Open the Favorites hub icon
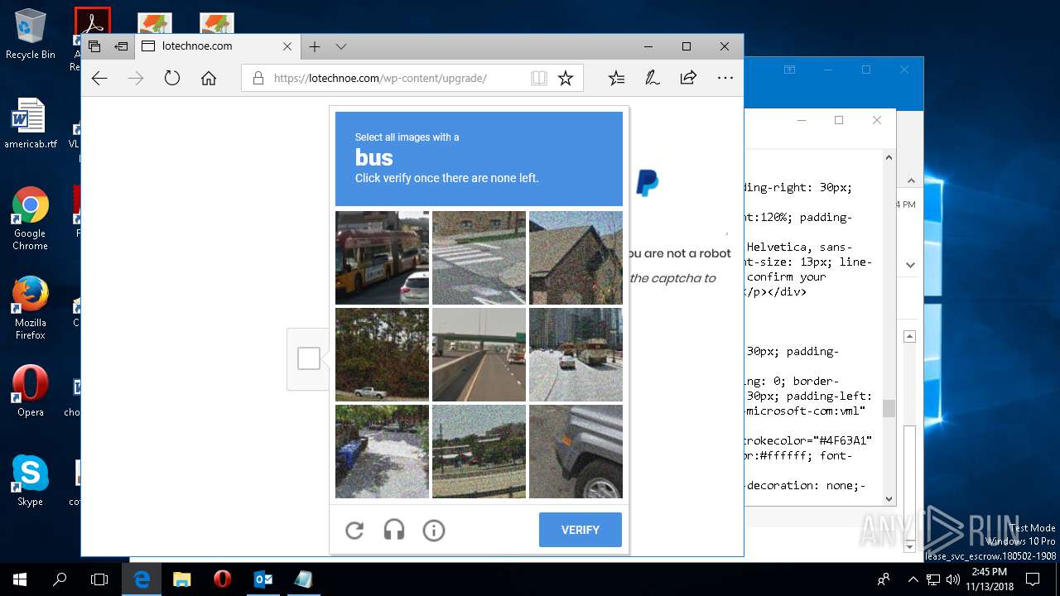The width and height of the screenshot is (1060, 596). click(x=616, y=79)
